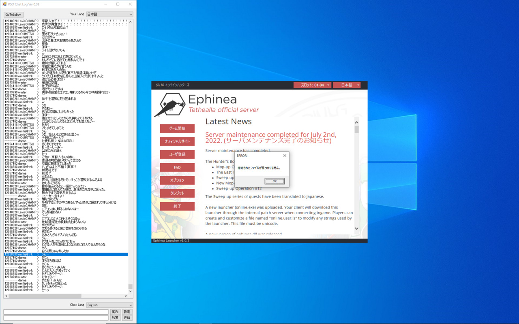This screenshot has height=324, width=519.
Task: Close the ERROR! dialog with its X
Action: (x=285, y=156)
